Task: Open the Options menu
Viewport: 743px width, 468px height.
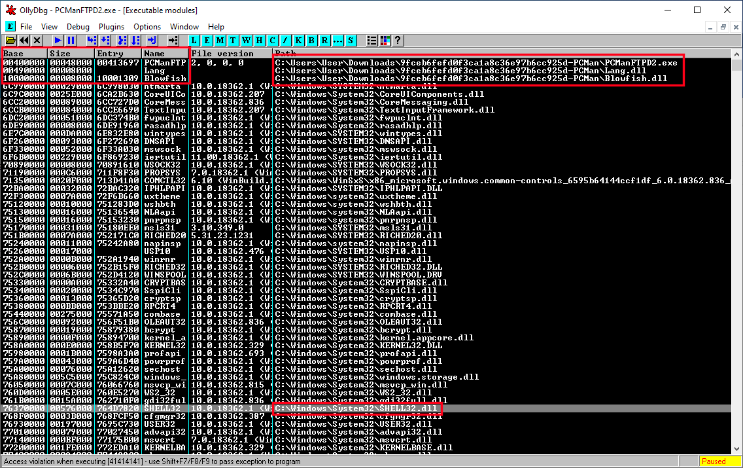Action: click(147, 27)
